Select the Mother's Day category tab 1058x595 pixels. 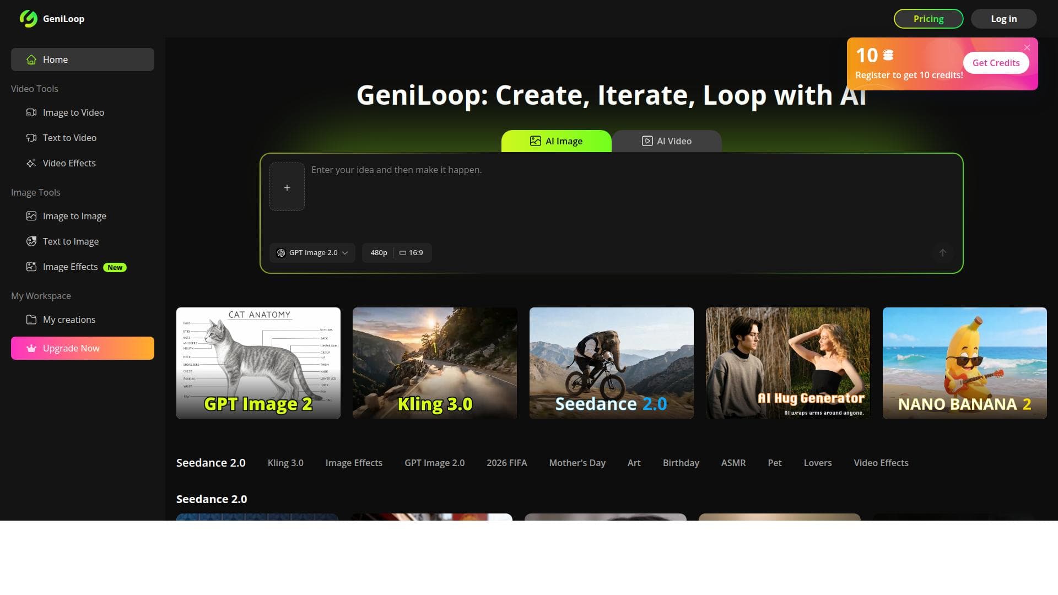577,463
